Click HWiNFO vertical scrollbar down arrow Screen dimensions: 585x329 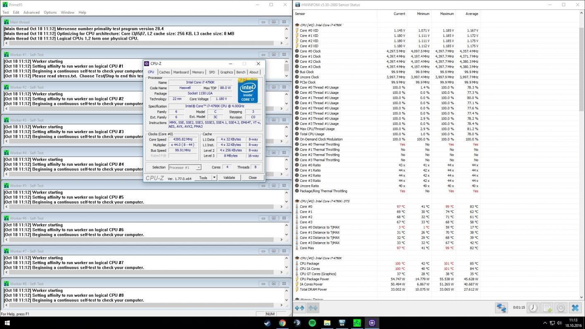(582, 297)
